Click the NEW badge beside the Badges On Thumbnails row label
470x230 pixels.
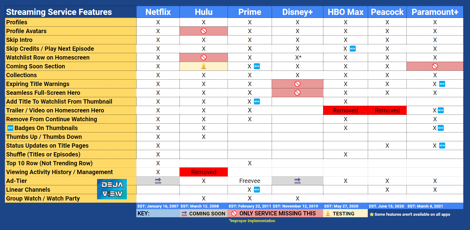click(x=10, y=128)
